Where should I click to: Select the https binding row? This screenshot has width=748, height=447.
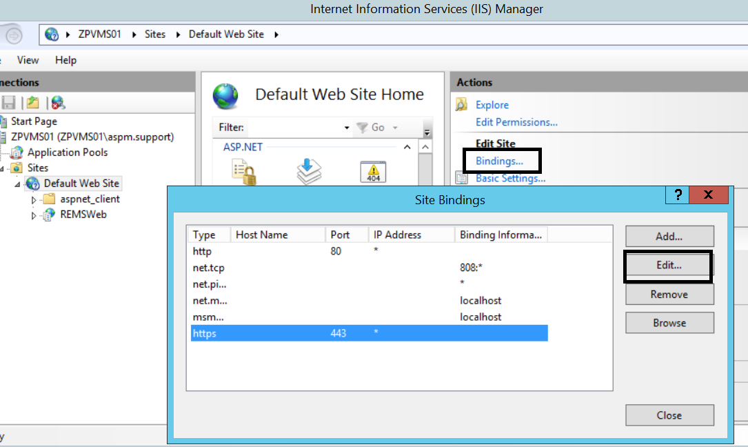(x=370, y=333)
